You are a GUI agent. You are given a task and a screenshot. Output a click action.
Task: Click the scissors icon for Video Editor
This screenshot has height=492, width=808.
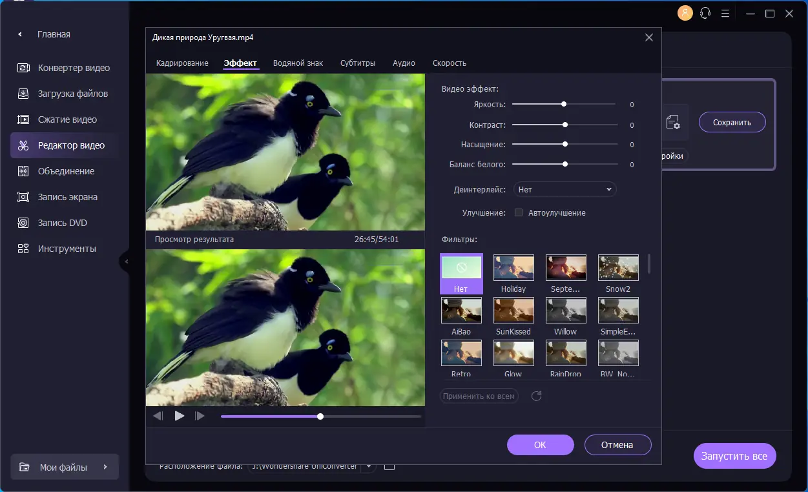click(x=23, y=145)
